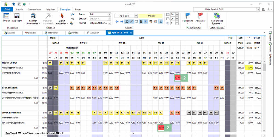The height and width of the screenshot is (137, 274).
Task: Toggle the Sigma sum display
Action: pyautogui.click(x=127, y=21)
